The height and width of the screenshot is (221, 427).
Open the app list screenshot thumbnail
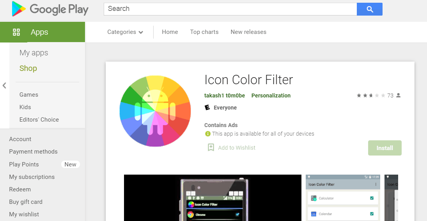(x=343, y=198)
